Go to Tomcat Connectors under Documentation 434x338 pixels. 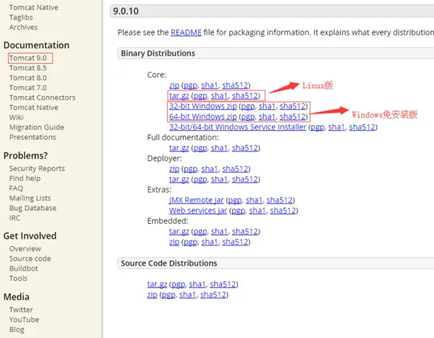tap(43, 98)
